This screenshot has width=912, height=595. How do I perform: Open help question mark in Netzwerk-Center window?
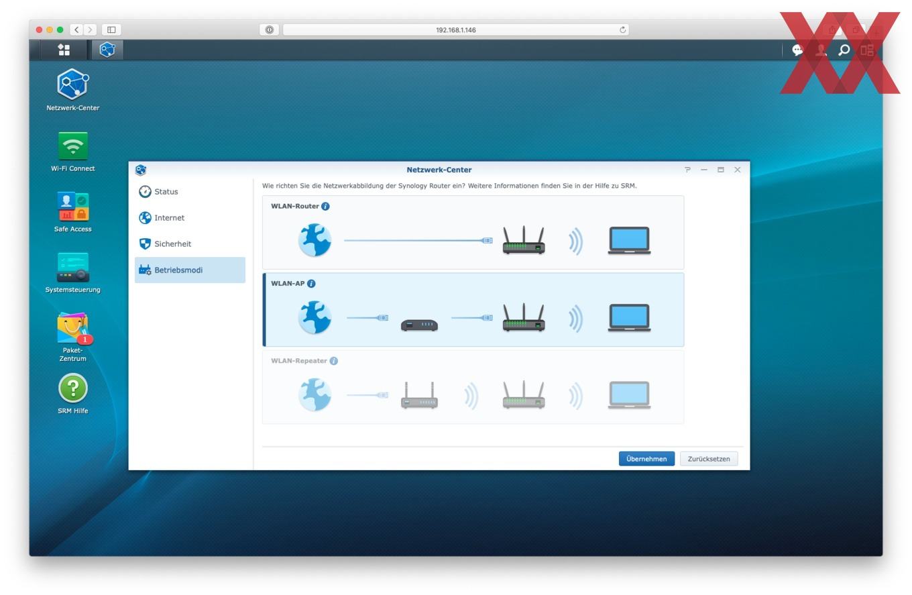point(687,170)
